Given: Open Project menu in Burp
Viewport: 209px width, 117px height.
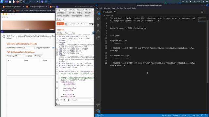Looking at the screenshot, I should [x=64, y=10].
